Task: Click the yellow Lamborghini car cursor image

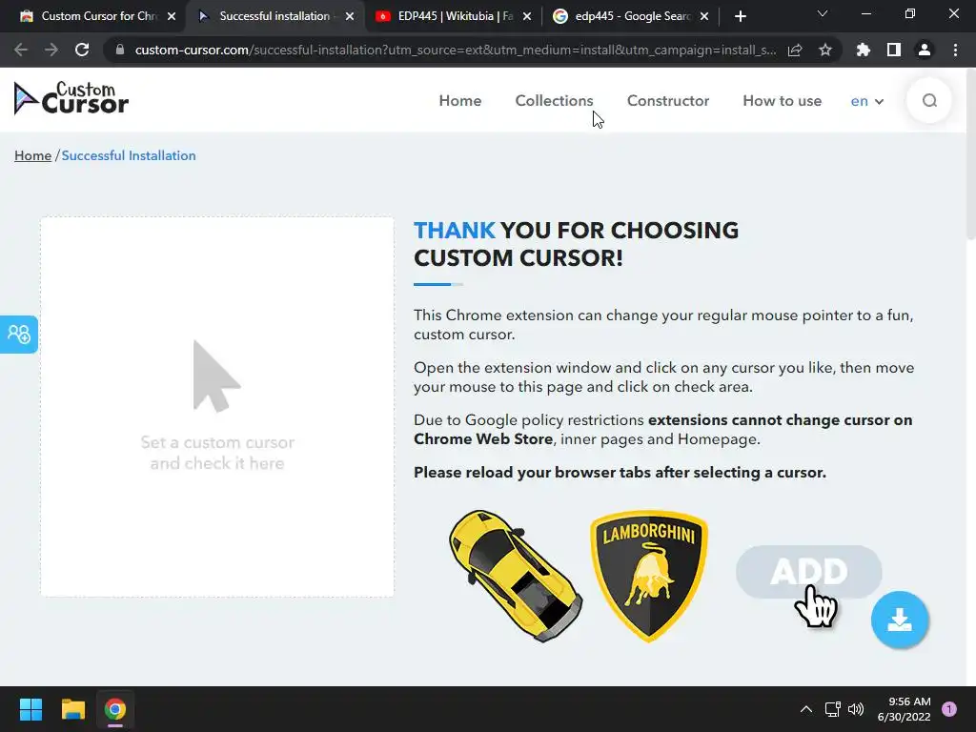Action: coord(516,576)
